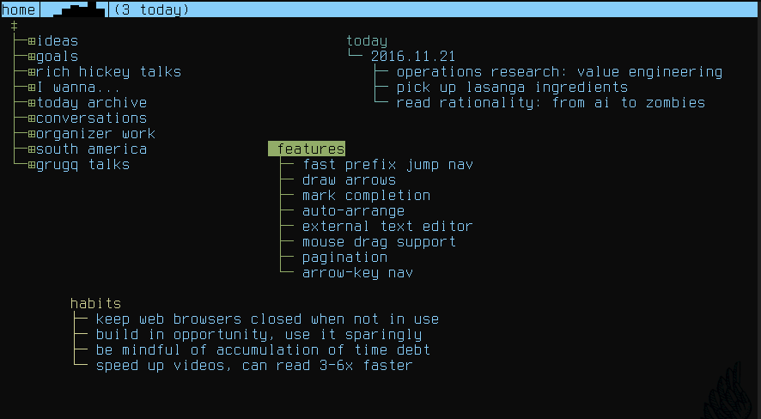Screen dimensions: 761x419
Task: Click the root node symbol under home
Action: 14,26
